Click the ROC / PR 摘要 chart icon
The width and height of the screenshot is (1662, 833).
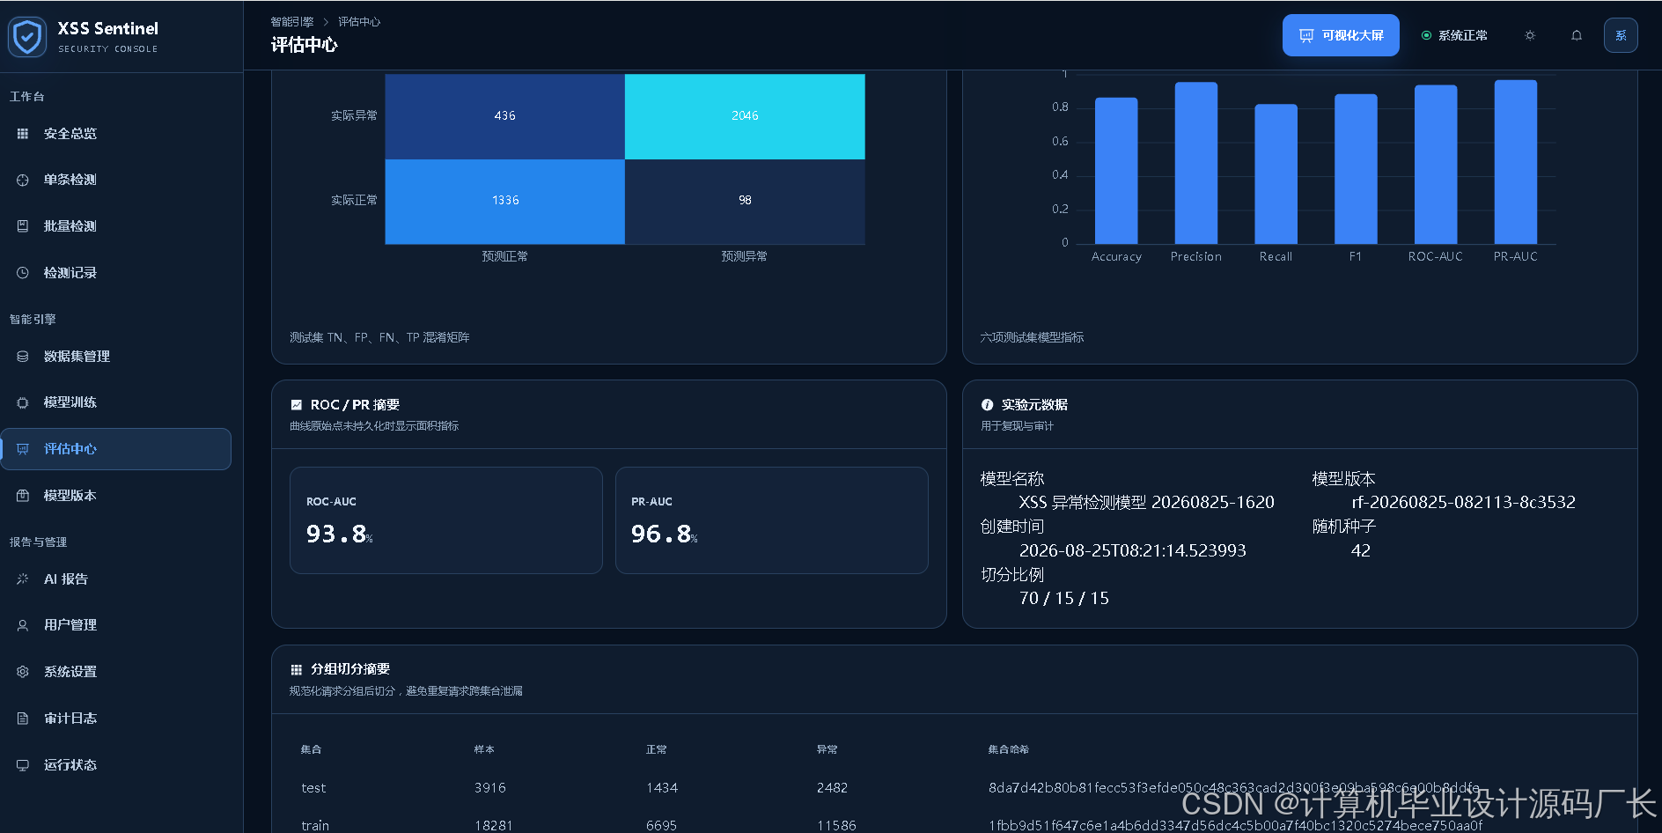297,405
